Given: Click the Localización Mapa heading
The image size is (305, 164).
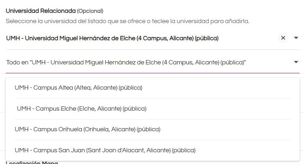Looking at the screenshot, I should (32, 163).
